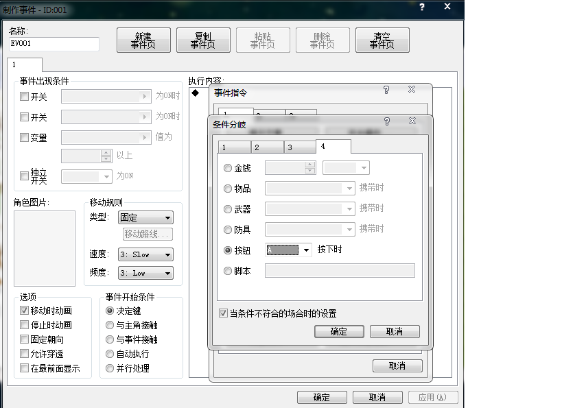Click the 金钱 amount stepper
This screenshot has width=562, height=408.
click(x=309, y=167)
